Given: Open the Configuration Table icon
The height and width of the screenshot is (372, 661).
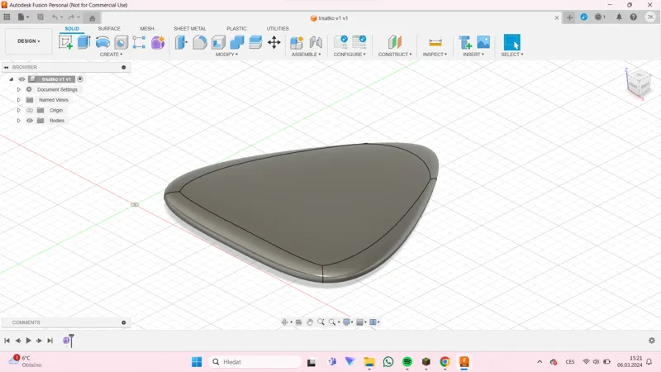Looking at the screenshot, I should [x=359, y=42].
